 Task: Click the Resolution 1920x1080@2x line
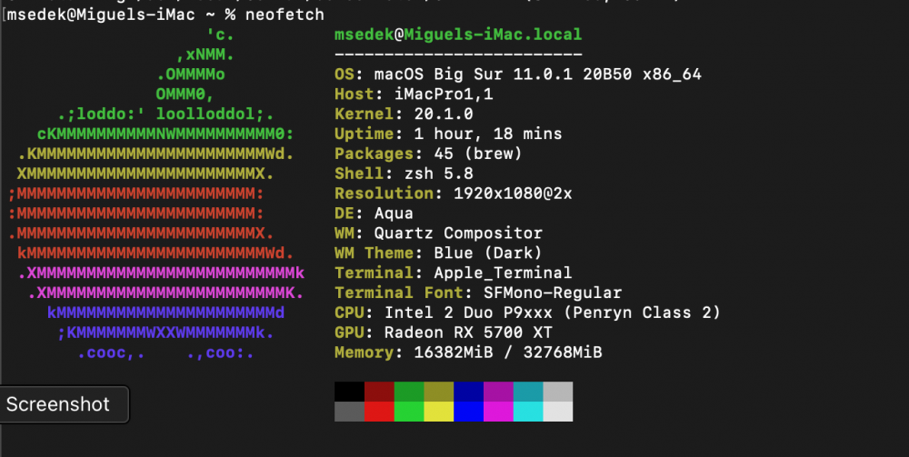tap(454, 194)
